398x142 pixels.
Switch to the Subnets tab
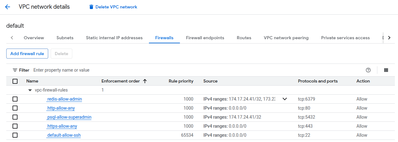[x=65, y=38]
